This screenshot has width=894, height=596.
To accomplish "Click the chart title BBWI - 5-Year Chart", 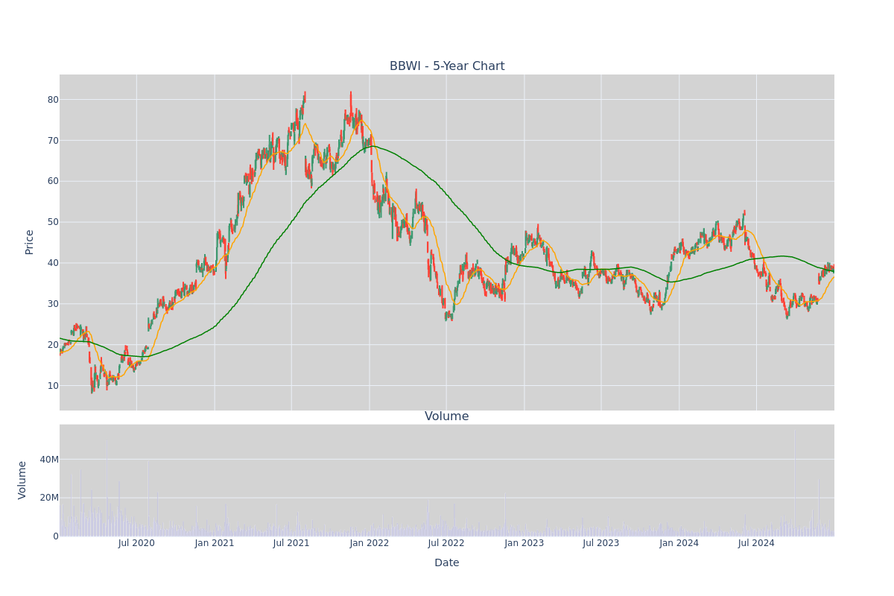I will pyautogui.click(x=447, y=66).
